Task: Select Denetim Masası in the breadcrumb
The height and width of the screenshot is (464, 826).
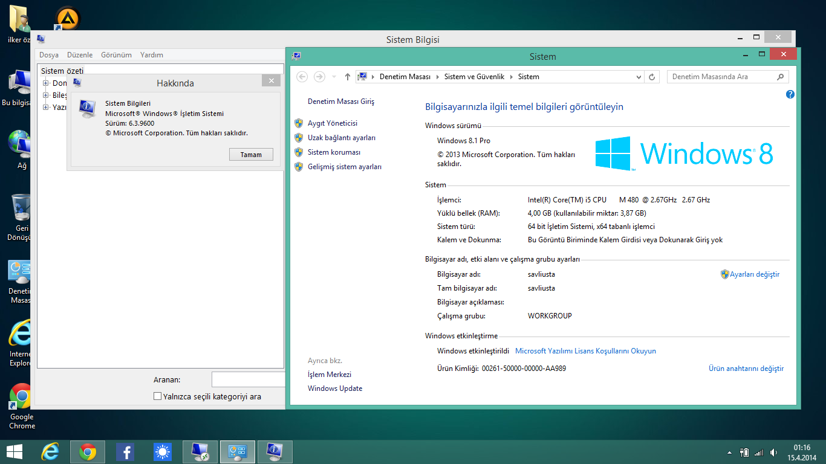Action: pos(405,77)
